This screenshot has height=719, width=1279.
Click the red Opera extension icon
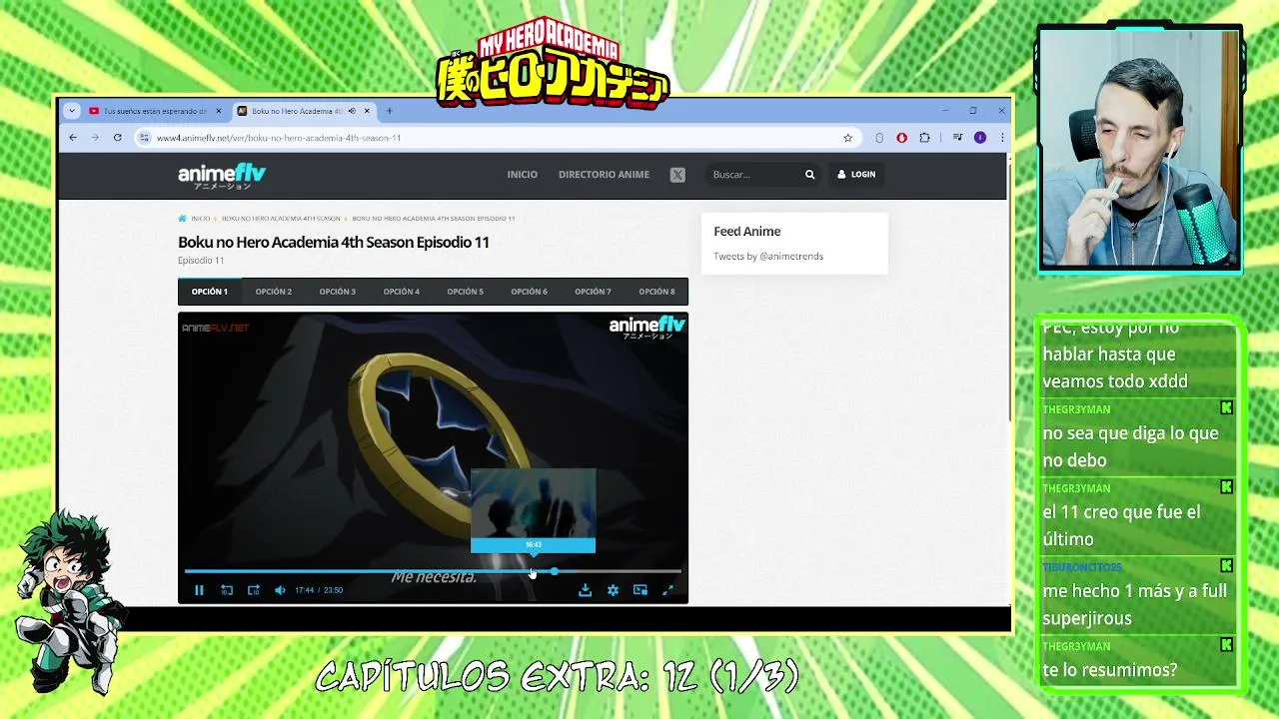(x=902, y=138)
